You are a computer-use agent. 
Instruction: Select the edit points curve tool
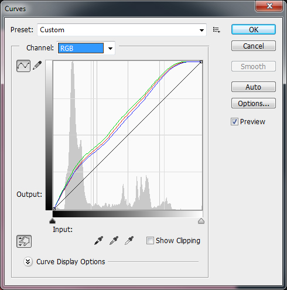pos(23,66)
